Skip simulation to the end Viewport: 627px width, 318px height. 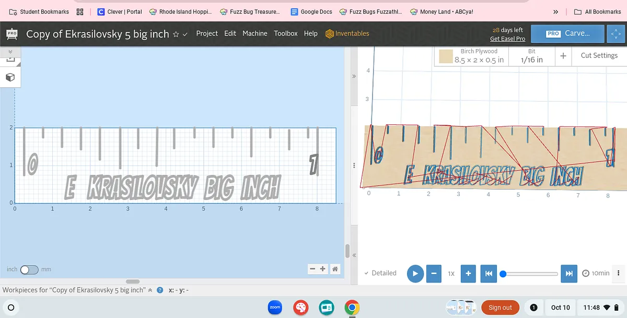click(x=569, y=273)
